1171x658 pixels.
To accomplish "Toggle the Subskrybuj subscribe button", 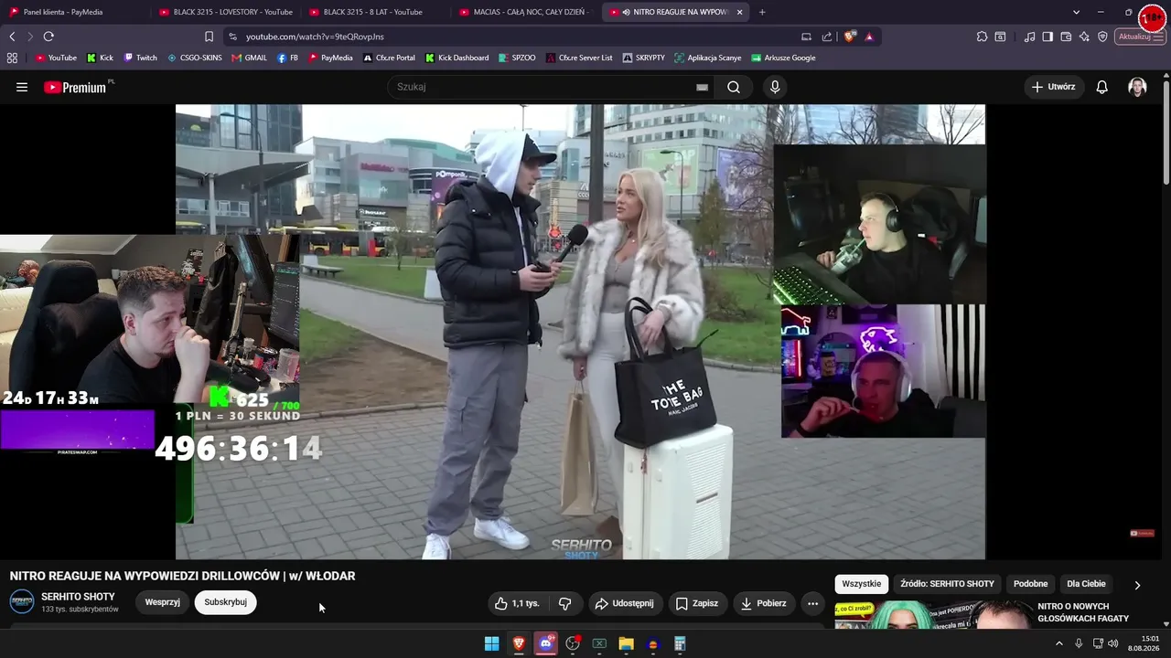I will pyautogui.click(x=225, y=602).
